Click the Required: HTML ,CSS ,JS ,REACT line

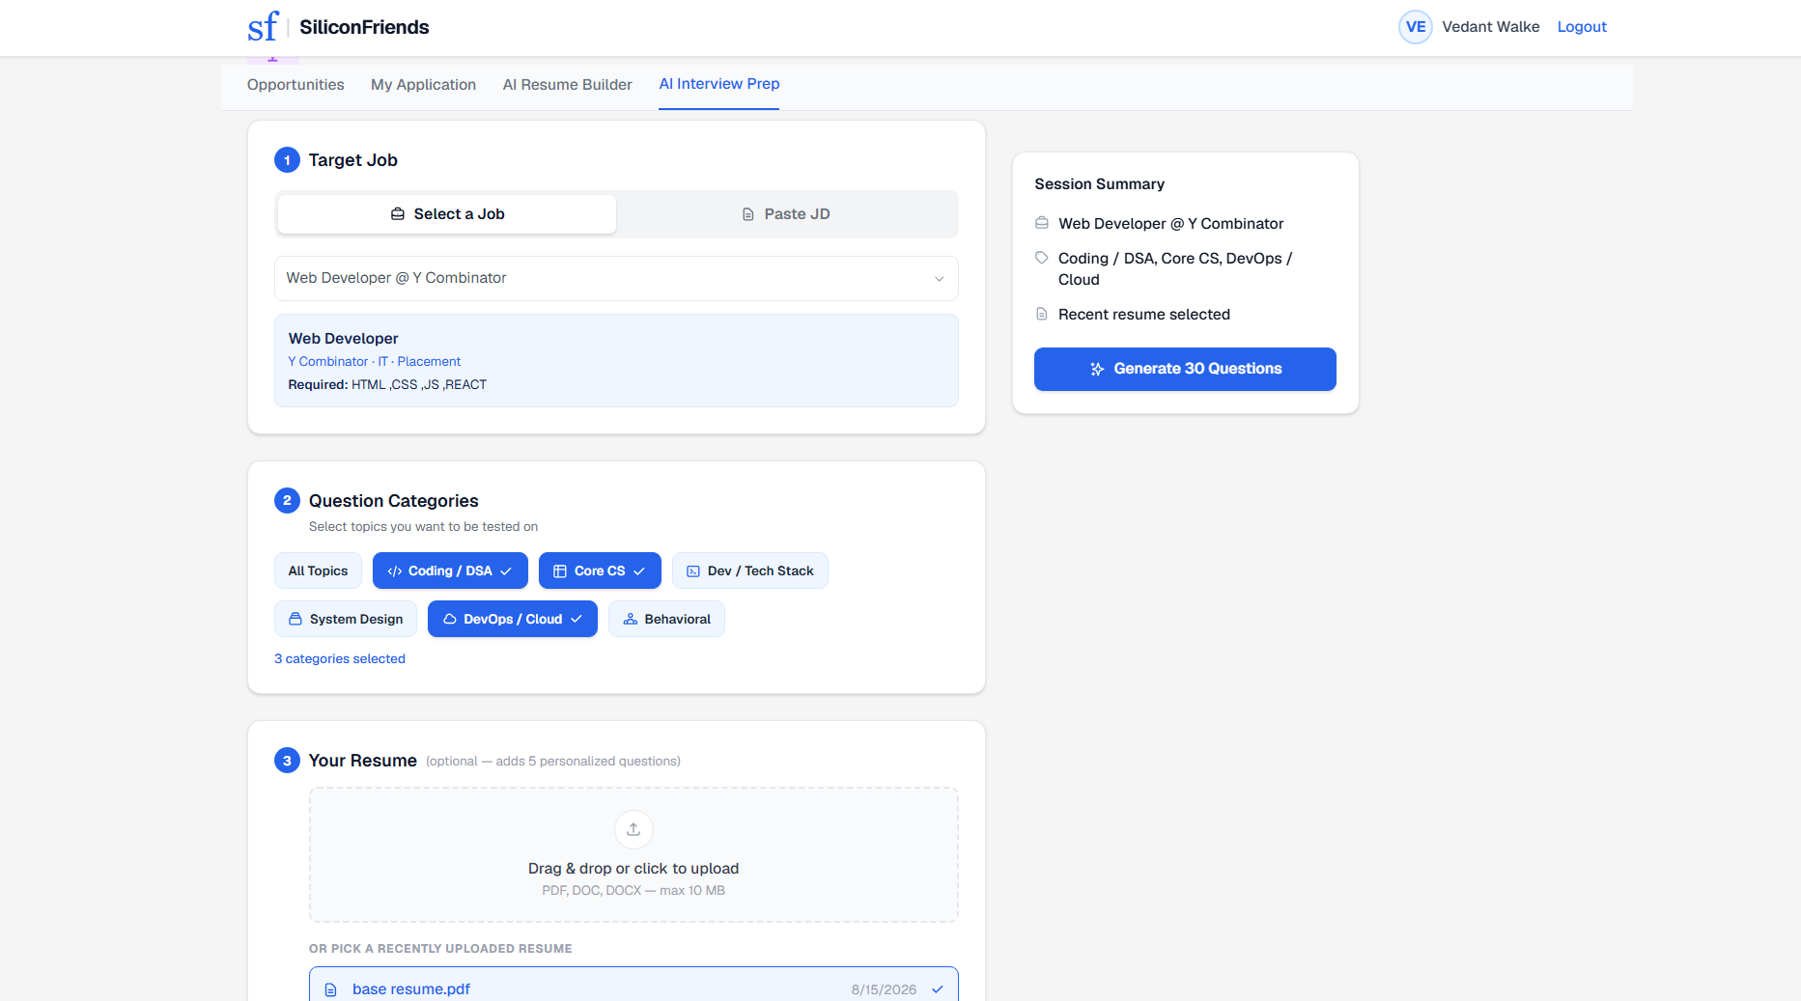pos(387,384)
